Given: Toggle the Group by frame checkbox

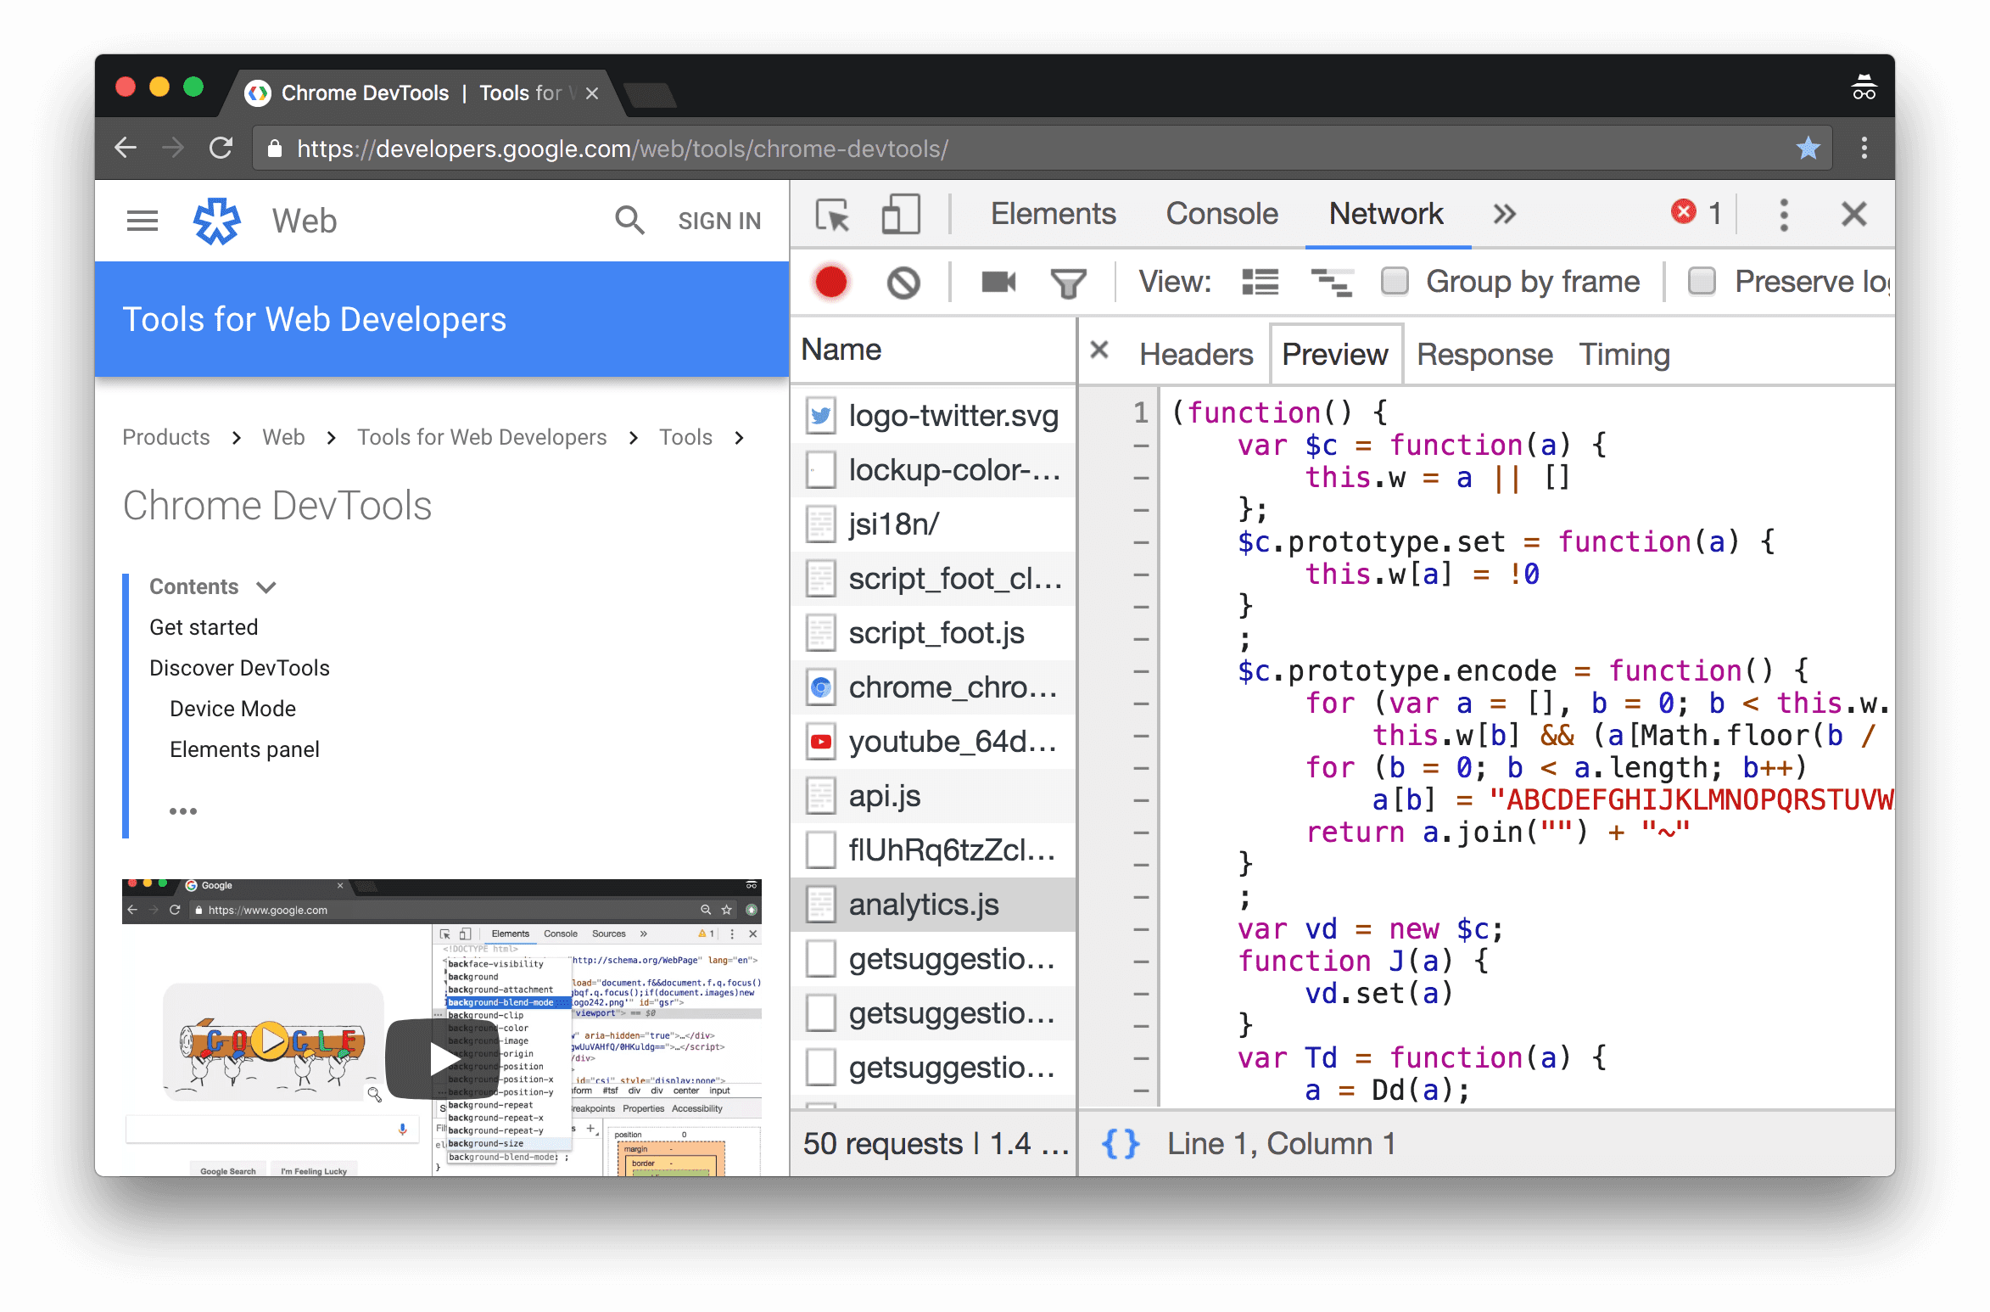Looking at the screenshot, I should click(1399, 281).
